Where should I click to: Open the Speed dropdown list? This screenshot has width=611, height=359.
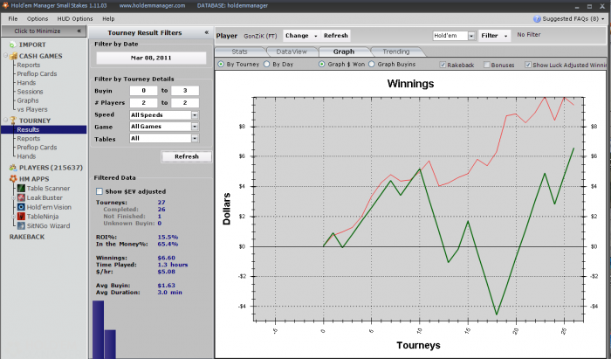tap(195, 115)
